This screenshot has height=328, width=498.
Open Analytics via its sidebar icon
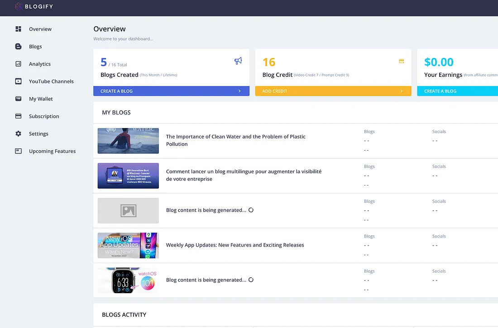pos(17,64)
